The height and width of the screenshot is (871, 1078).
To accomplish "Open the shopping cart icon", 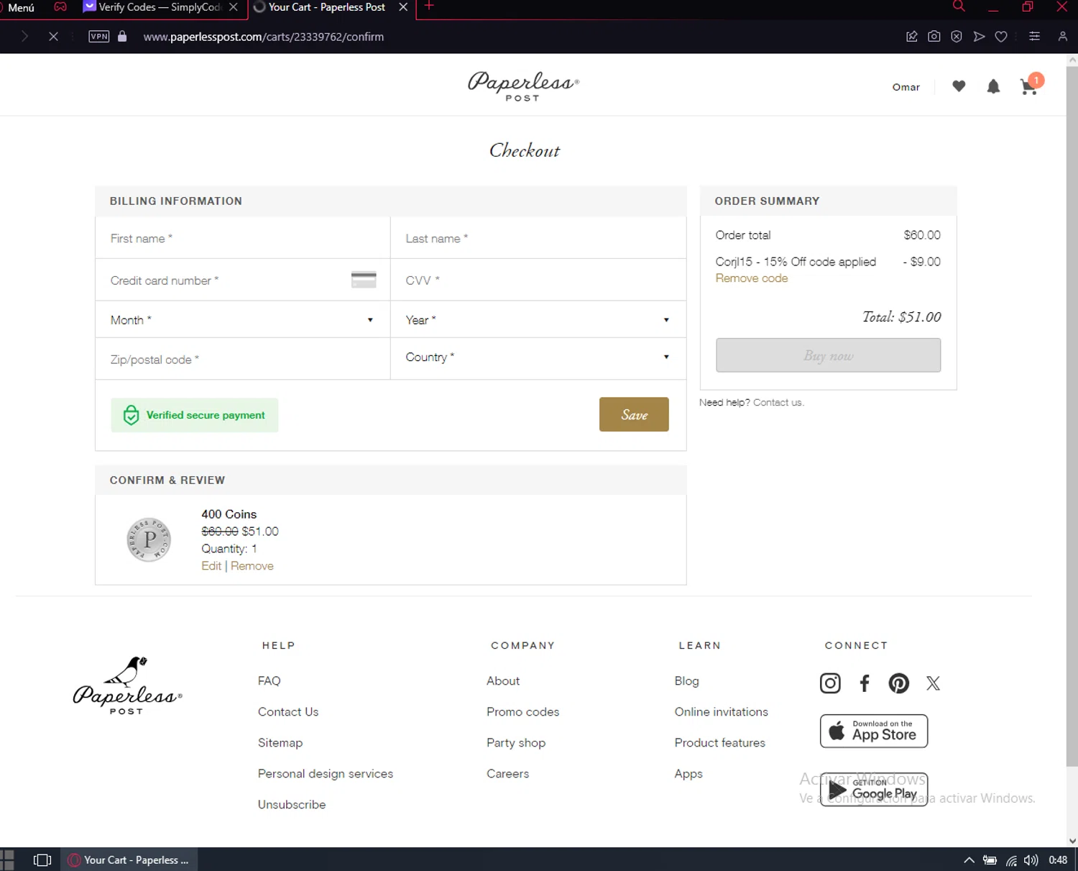I will [x=1029, y=87].
